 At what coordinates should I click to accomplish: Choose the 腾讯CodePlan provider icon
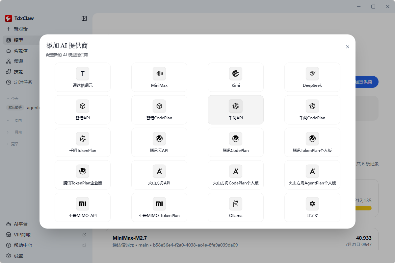coord(236,139)
